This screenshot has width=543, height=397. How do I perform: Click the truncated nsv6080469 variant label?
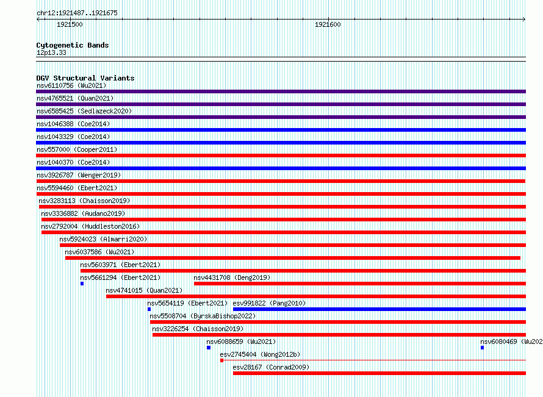[x=511, y=342]
